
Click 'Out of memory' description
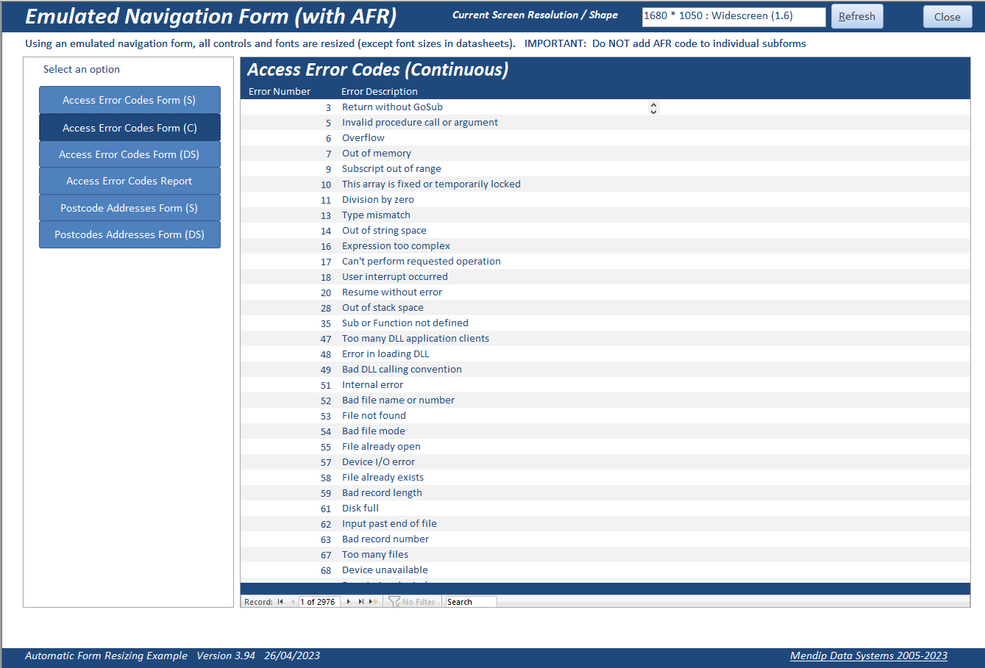pos(377,154)
